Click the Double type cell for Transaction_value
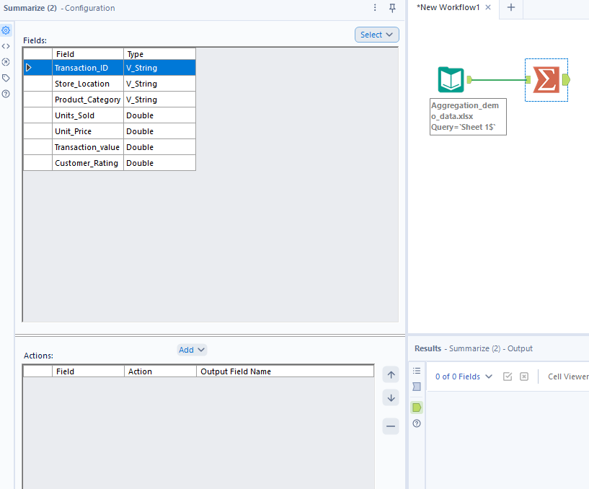 pyautogui.click(x=159, y=147)
